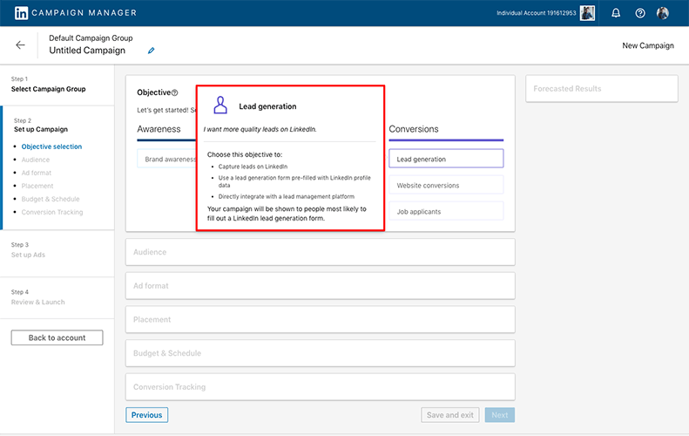This screenshot has width=689, height=436.
Task: Click the Conversions column heading
Action: point(414,129)
